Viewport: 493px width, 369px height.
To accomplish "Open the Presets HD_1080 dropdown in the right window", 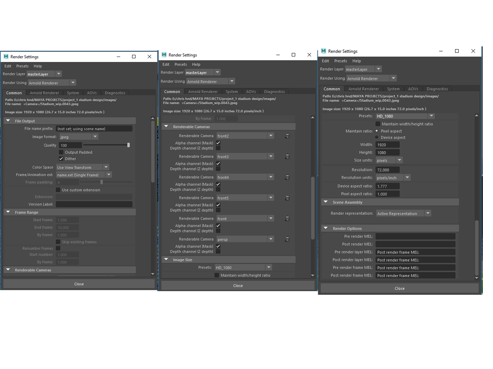I will tap(405, 116).
